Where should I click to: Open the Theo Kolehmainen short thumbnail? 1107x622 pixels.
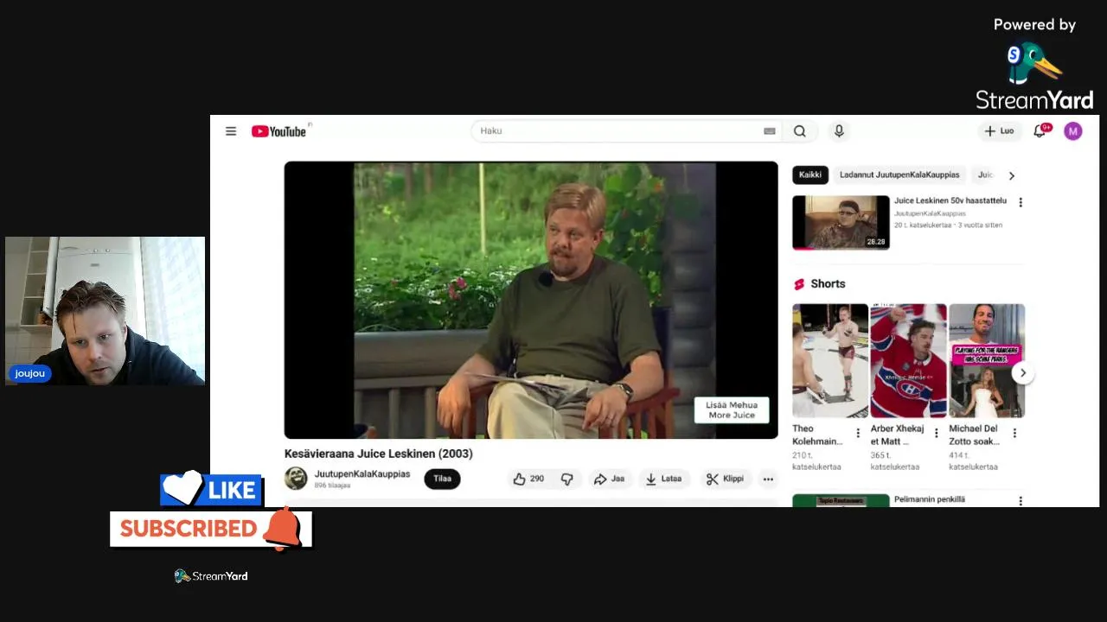click(830, 360)
